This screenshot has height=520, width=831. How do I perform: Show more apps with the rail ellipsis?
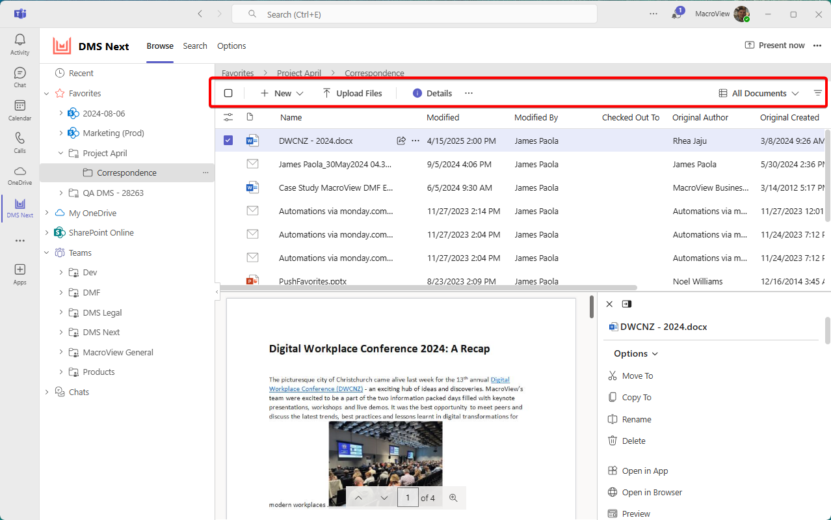(20, 240)
